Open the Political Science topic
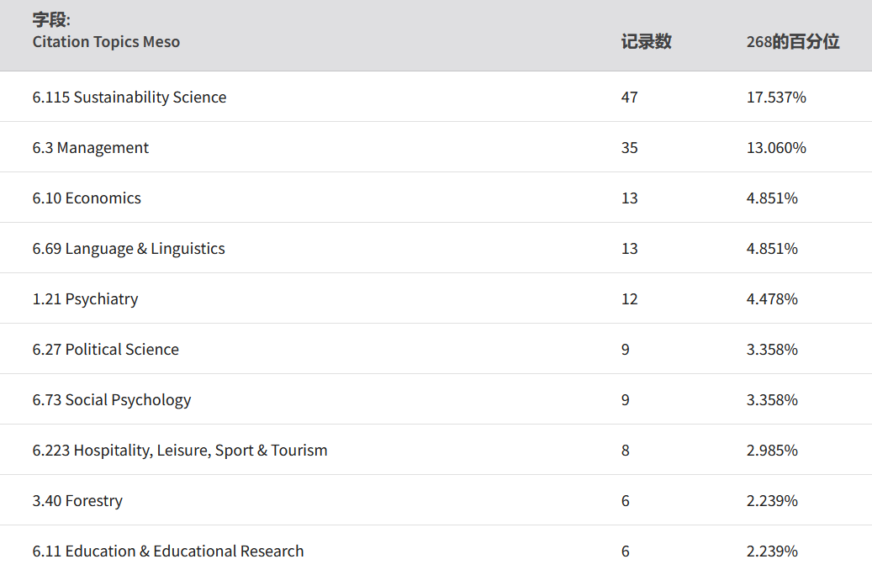 (x=106, y=350)
